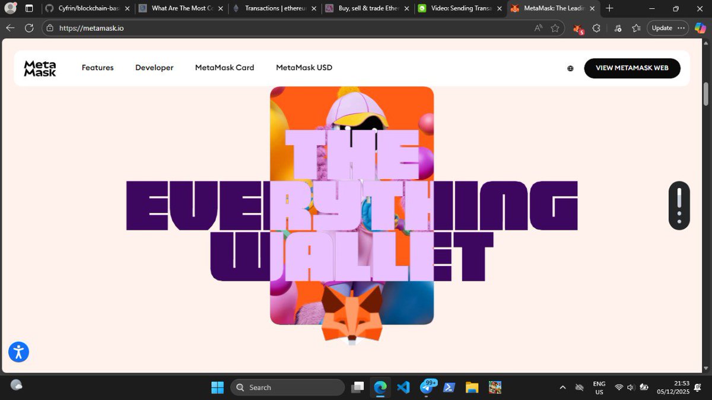This screenshot has width=712, height=400.
Task: Close the MetaMask: The Leading tab
Action: (x=591, y=8)
